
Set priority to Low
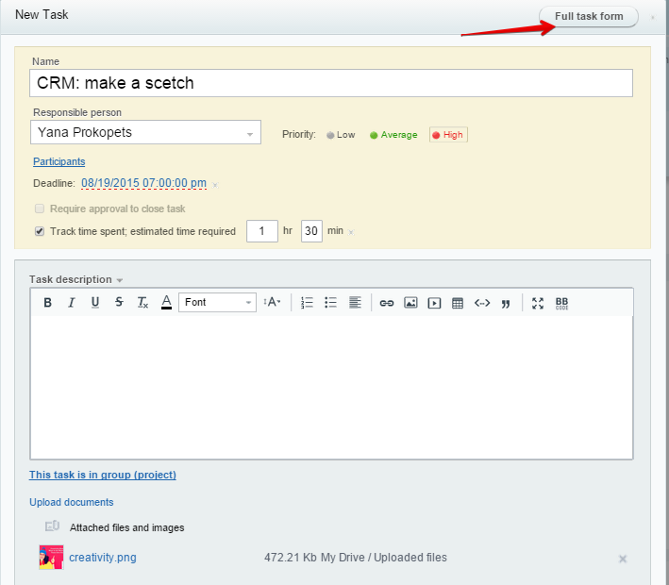tap(341, 135)
